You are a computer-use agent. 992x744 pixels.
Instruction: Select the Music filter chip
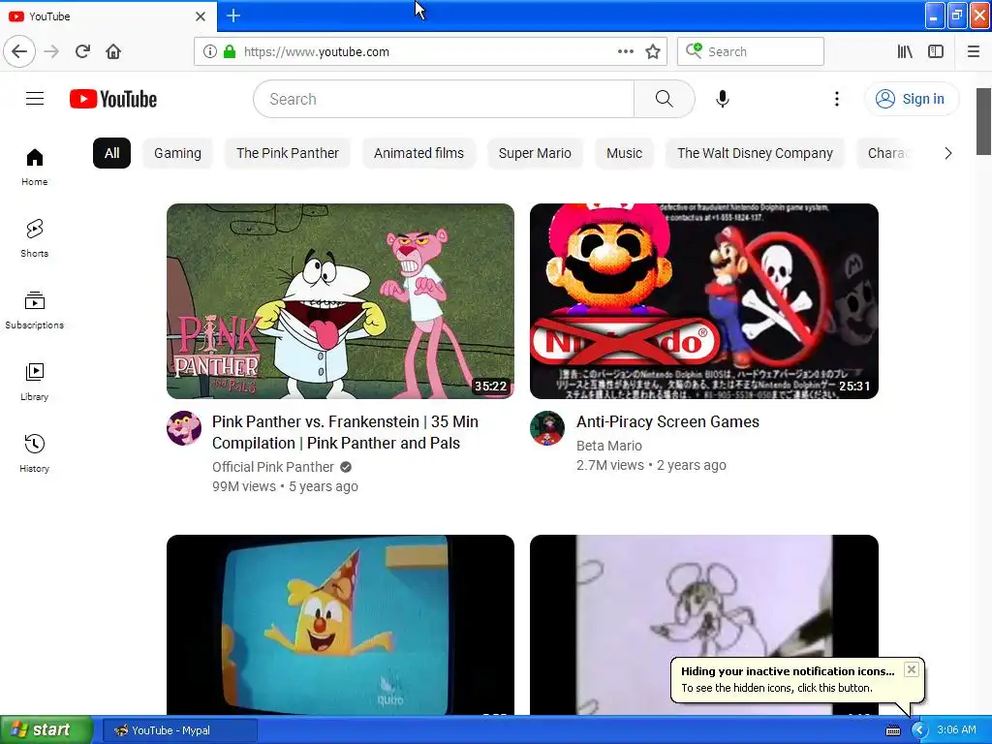coord(625,153)
